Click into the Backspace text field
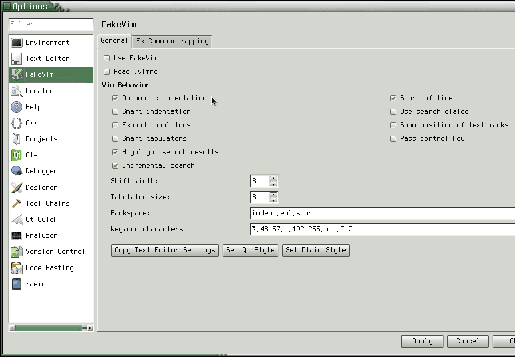Image resolution: width=515 pixels, height=357 pixels. click(383, 213)
